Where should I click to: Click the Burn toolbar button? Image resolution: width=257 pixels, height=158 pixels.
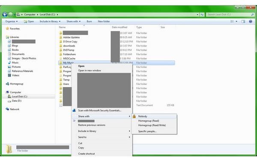(x=89, y=21)
